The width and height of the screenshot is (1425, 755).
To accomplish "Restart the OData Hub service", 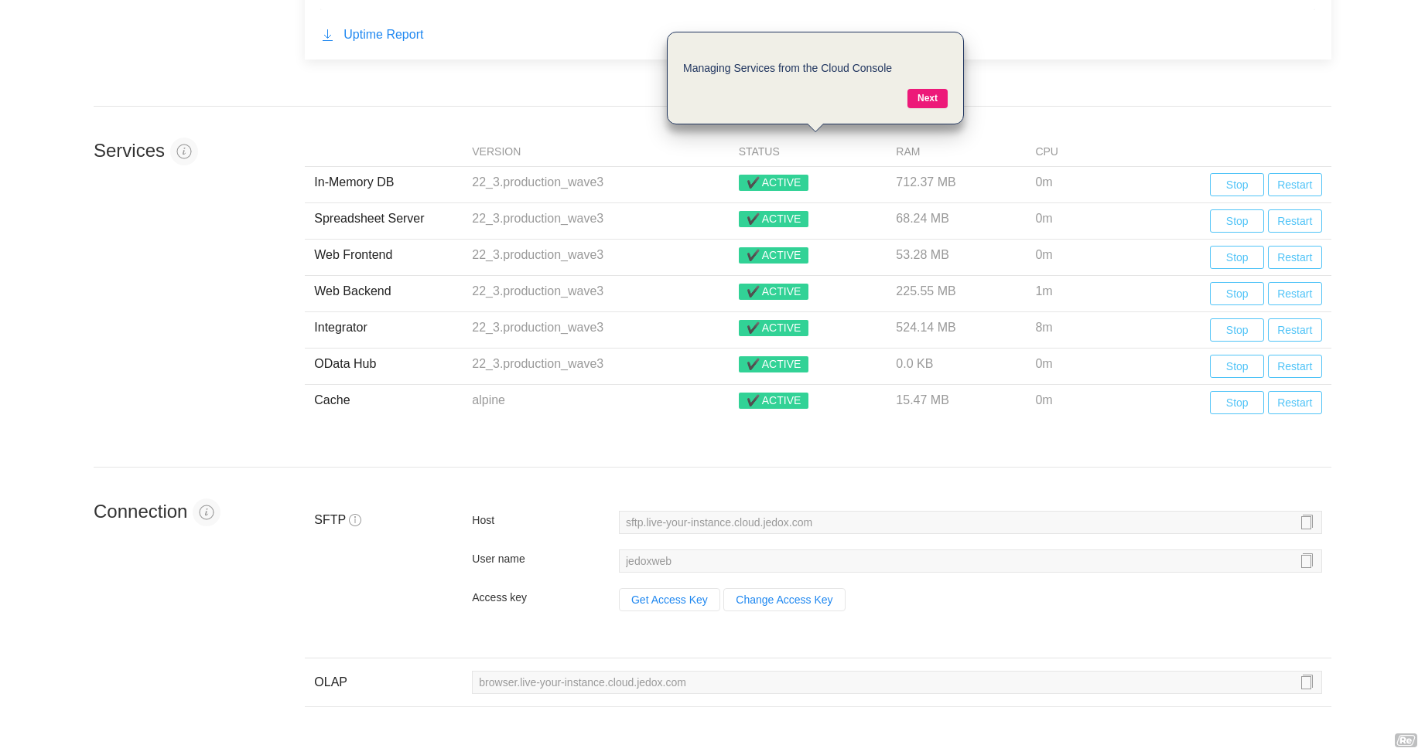I will (x=1294, y=366).
